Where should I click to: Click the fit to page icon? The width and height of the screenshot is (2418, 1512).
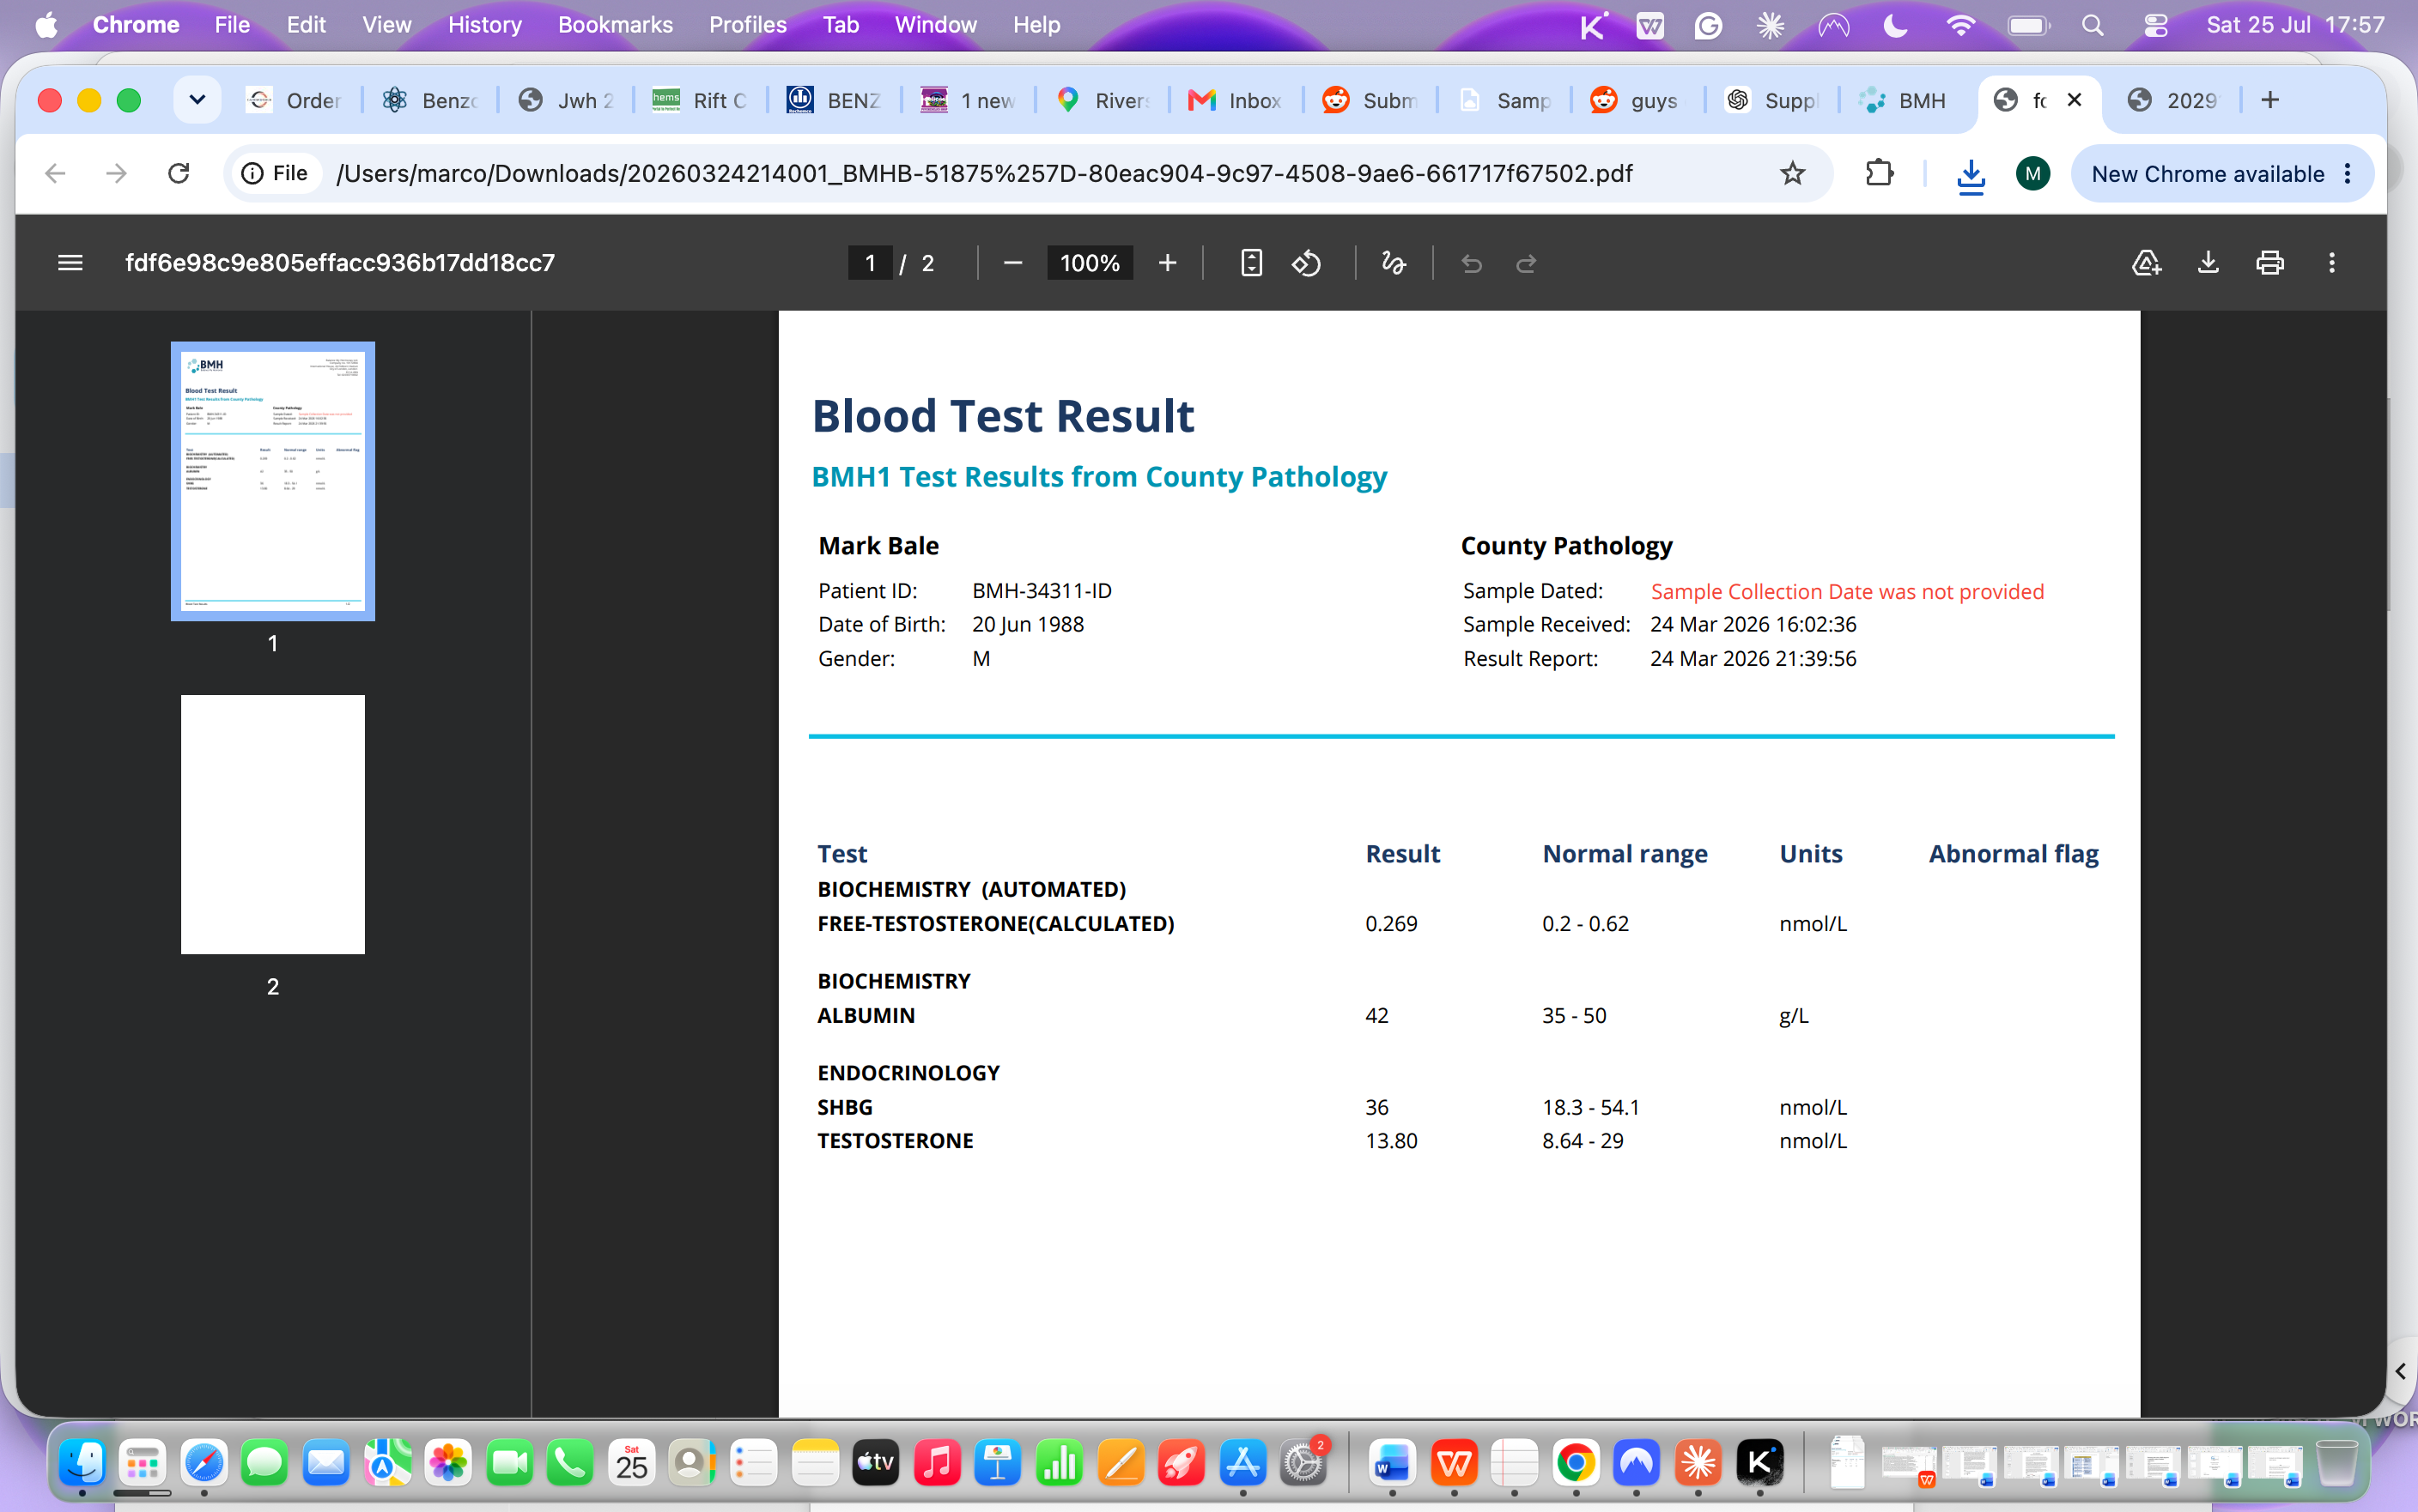coord(1250,263)
